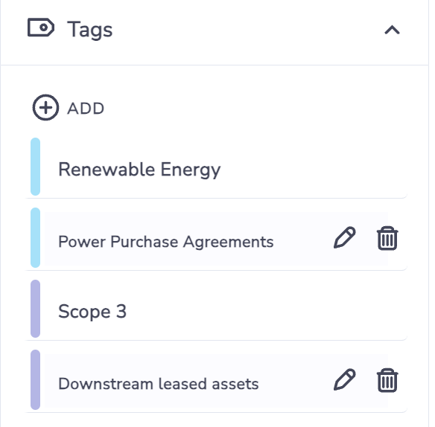Click the plus circle ADD icon
This screenshot has height=427, width=435.
pos(45,108)
